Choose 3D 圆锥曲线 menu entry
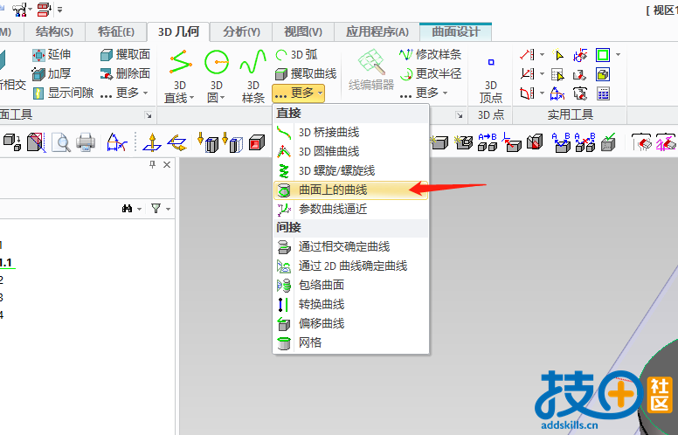This screenshot has height=435, width=678. tap(350, 151)
